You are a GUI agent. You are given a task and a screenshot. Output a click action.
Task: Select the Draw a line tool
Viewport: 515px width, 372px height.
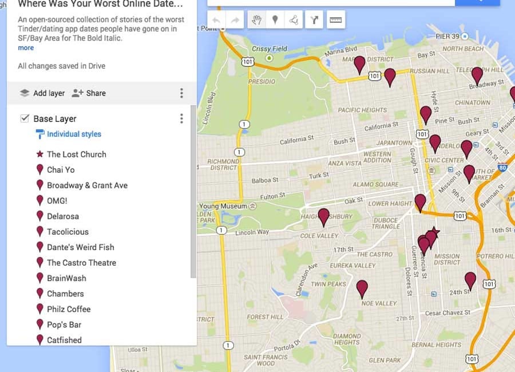pyautogui.click(x=294, y=19)
